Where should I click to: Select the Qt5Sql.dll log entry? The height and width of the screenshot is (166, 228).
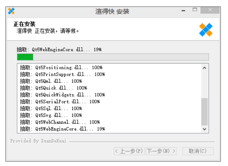pyautogui.click(x=51, y=109)
